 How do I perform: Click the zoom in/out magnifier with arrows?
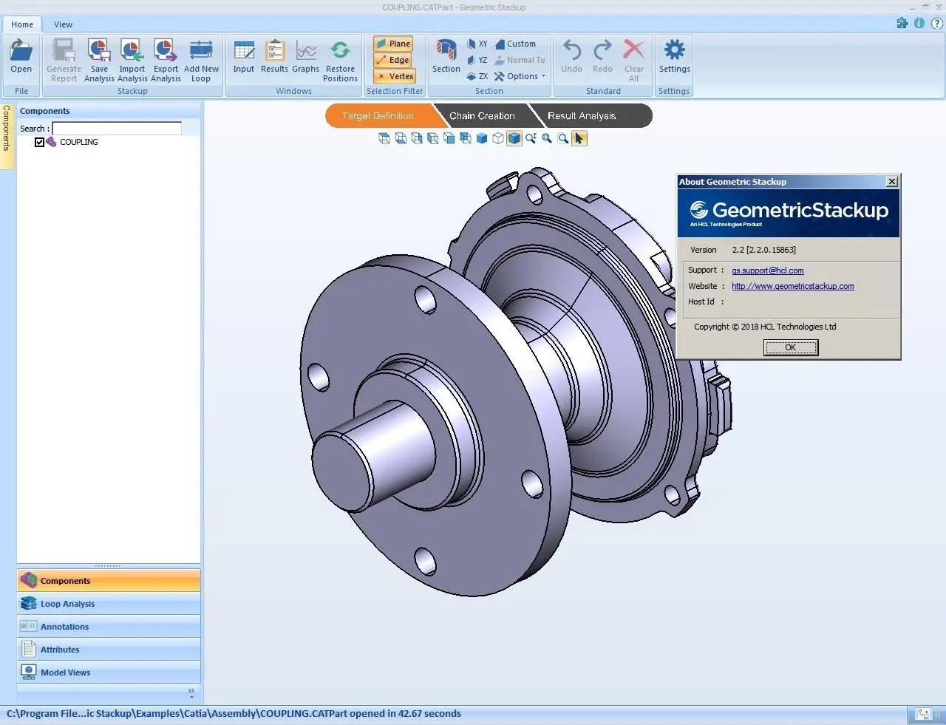click(531, 138)
